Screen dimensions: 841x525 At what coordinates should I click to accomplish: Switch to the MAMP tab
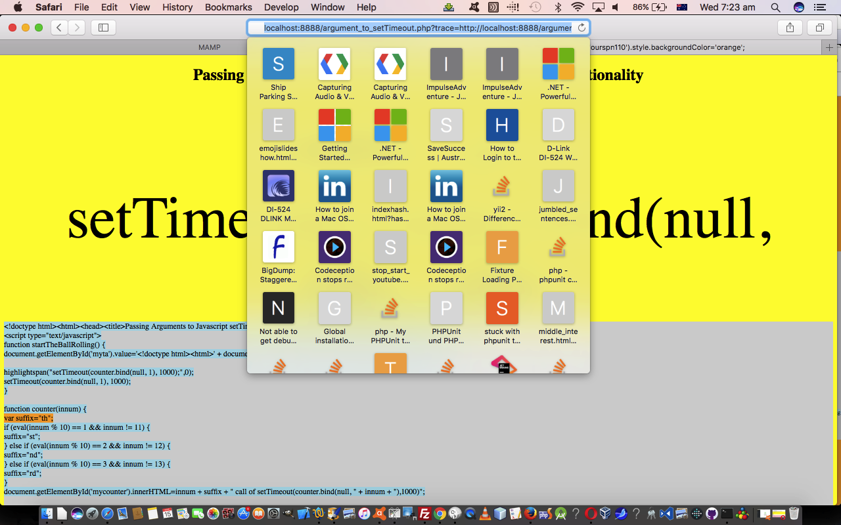210,47
